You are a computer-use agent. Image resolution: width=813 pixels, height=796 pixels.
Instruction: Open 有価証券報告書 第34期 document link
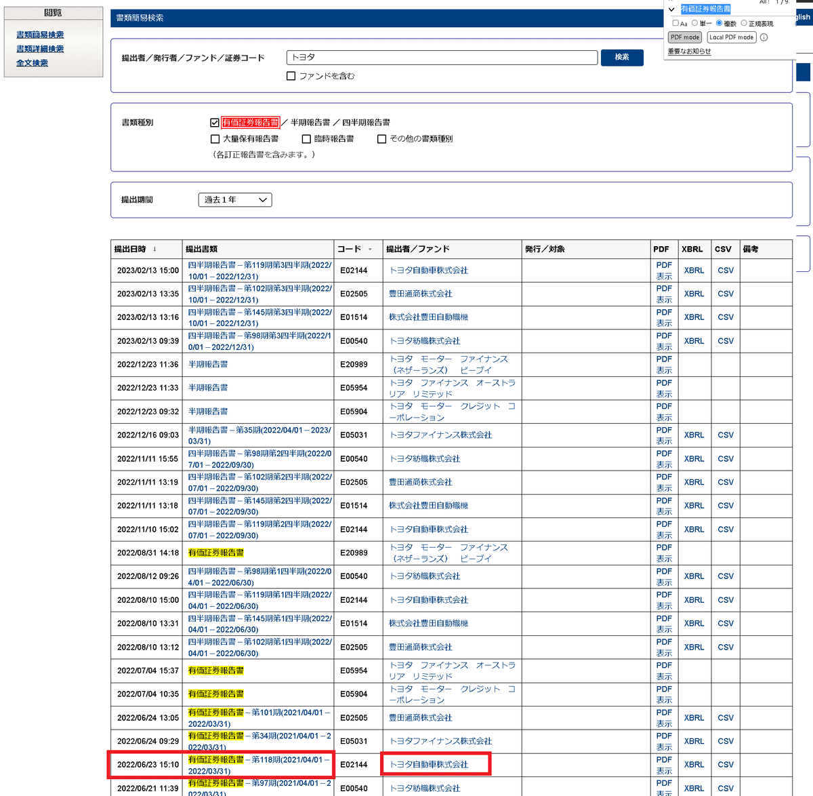coord(260,741)
